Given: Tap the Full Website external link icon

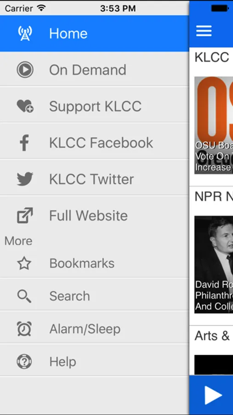Looking at the screenshot, I should click(x=25, y=215).
